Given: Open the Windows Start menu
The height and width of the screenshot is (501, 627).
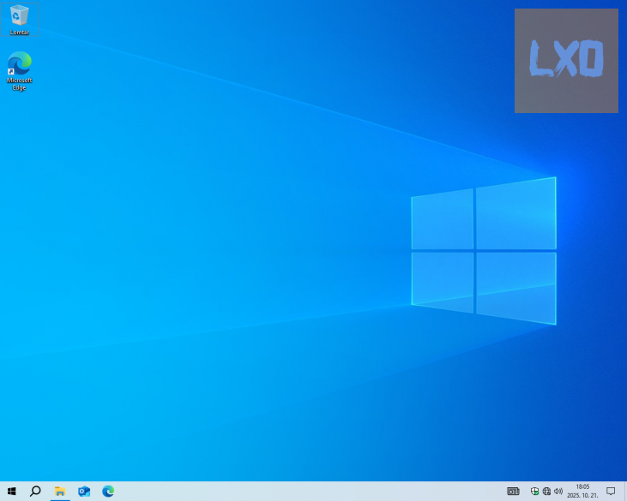Looking at the screenshot, I should click(x=12, y=492).
